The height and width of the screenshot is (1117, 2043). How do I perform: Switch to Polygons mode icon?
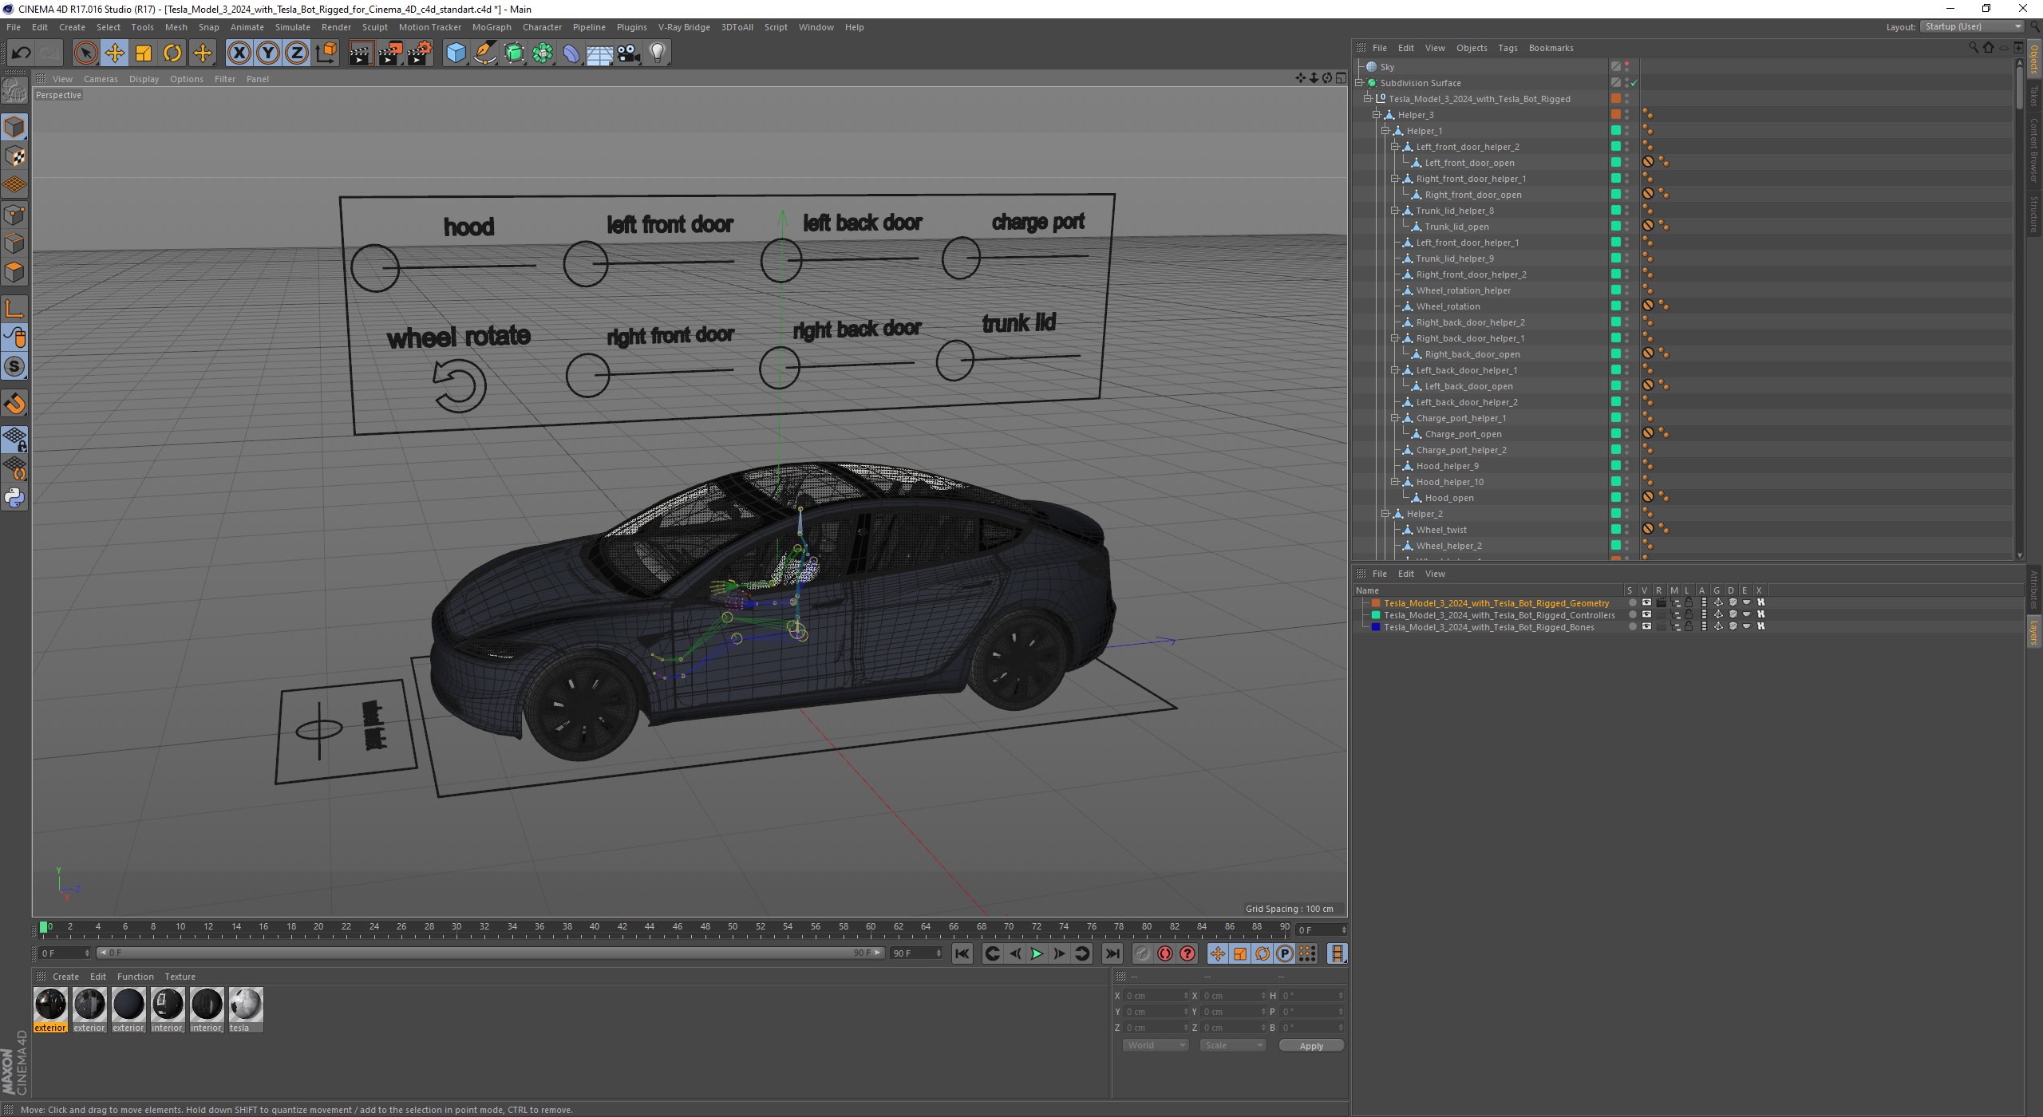14,272
